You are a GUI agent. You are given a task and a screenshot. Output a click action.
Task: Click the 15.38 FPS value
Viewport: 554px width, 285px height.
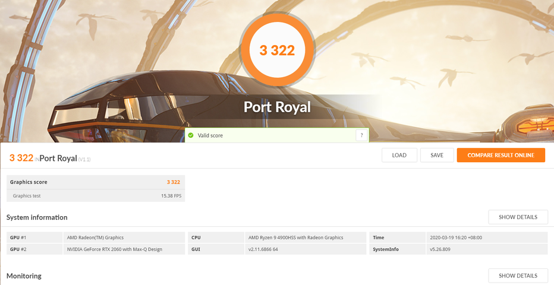pos(171,196)
